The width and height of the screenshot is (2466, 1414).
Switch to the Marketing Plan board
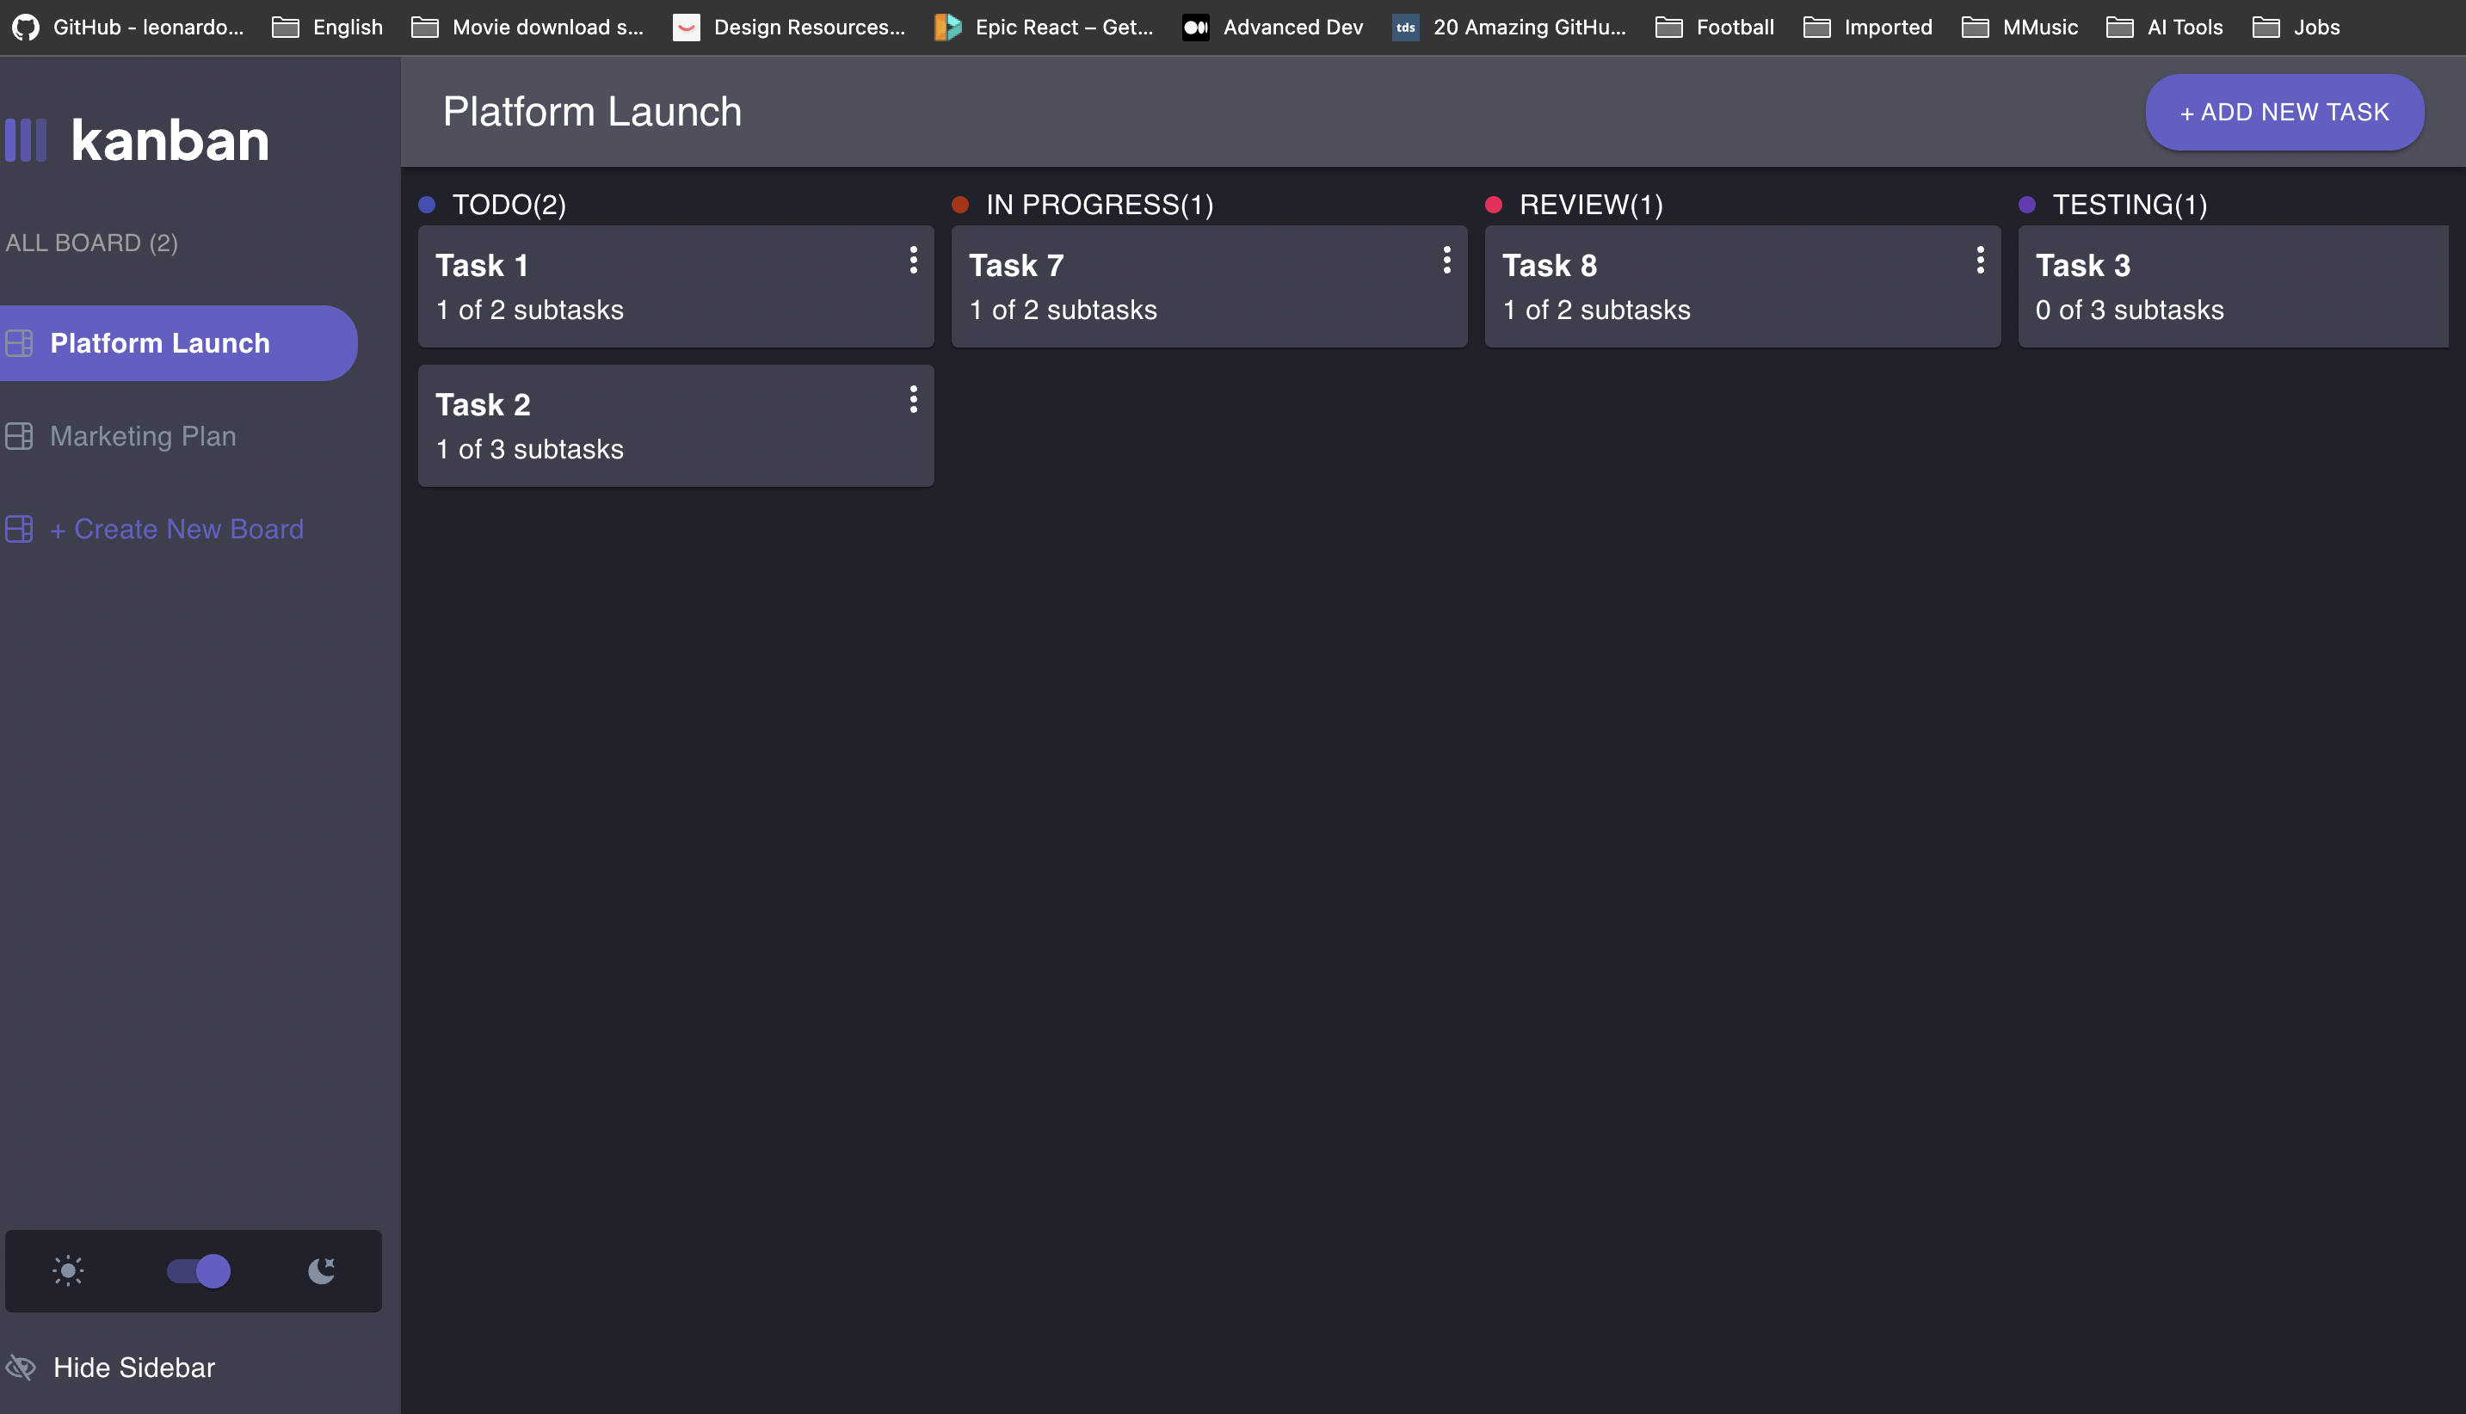(x=143, y=436)
